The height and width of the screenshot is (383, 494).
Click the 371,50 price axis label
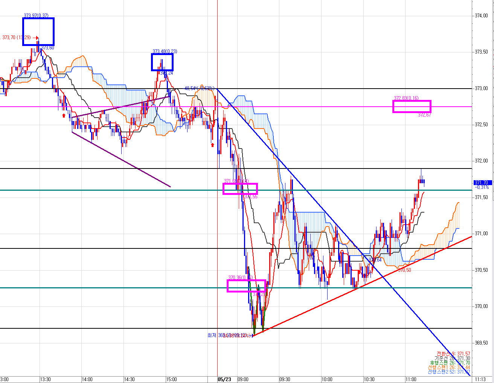[482, 197]
